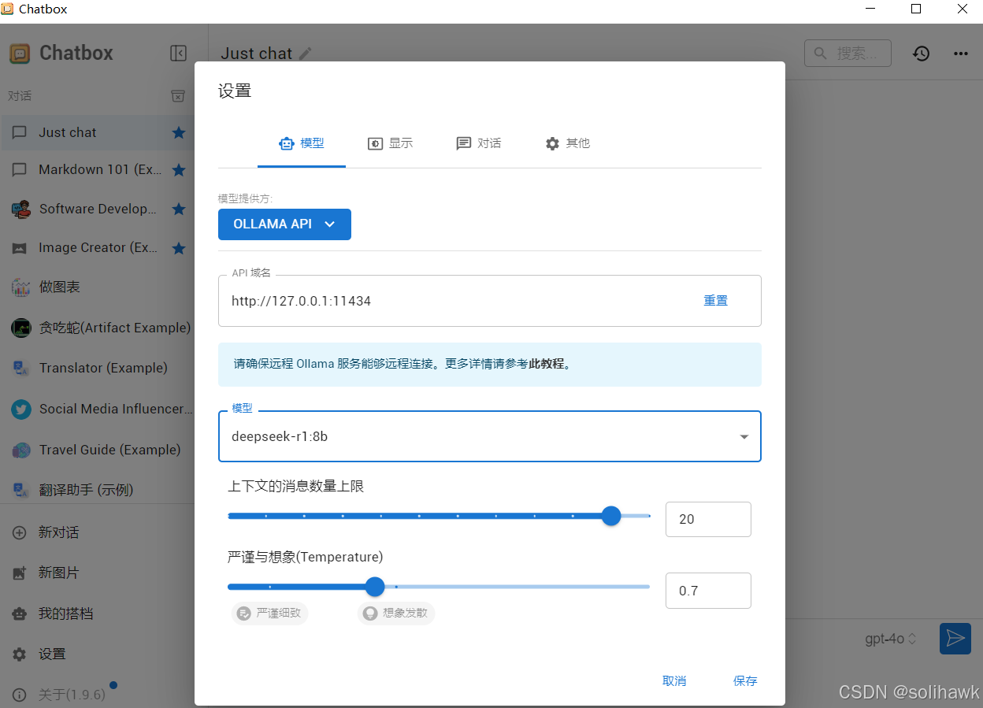Click the 取消 cancel button
This screenshot has width=983, height=708.
tap(674, 681)
